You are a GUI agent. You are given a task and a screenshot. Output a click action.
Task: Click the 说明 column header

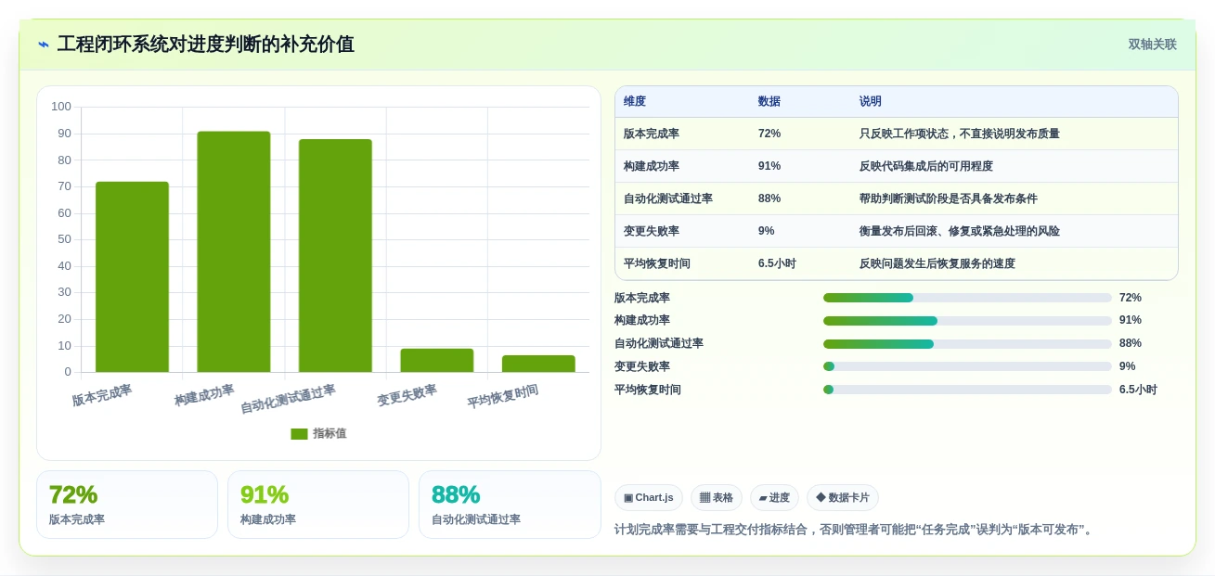point(871,102)
